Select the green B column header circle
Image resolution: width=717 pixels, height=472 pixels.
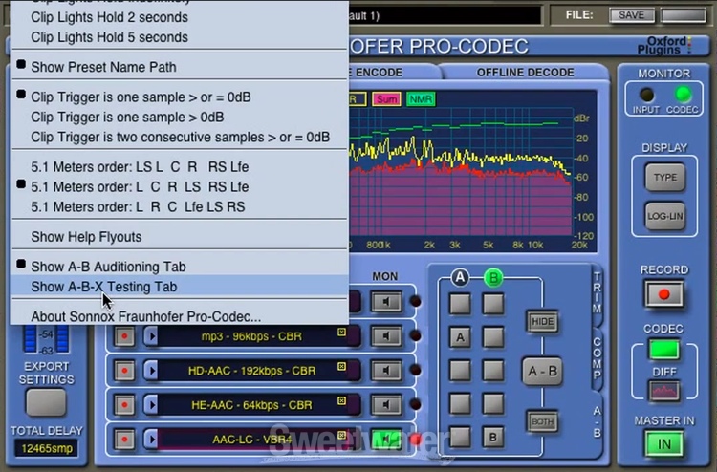[x=493, y=277]
